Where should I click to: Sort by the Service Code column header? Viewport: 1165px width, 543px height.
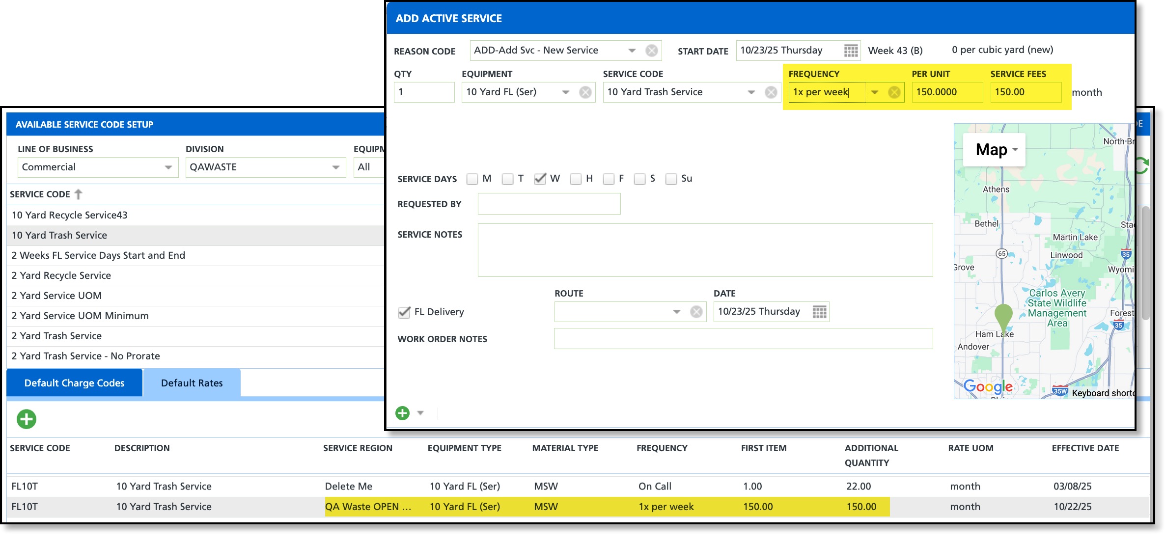pyautogui.click(x=40, y=194)
